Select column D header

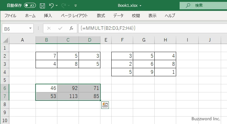(x=89, y=40)
